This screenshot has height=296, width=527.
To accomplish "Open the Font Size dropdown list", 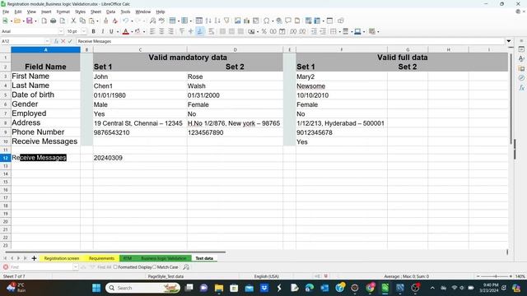I will 84,31.
